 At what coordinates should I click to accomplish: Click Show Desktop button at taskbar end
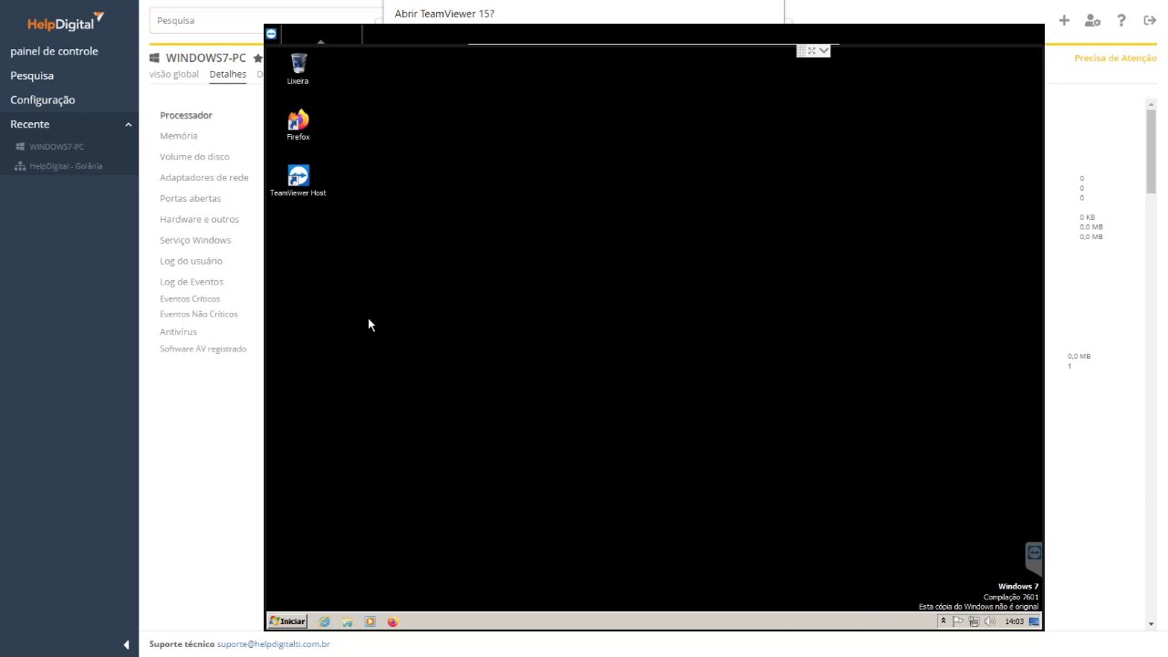tap(1034, 621)
